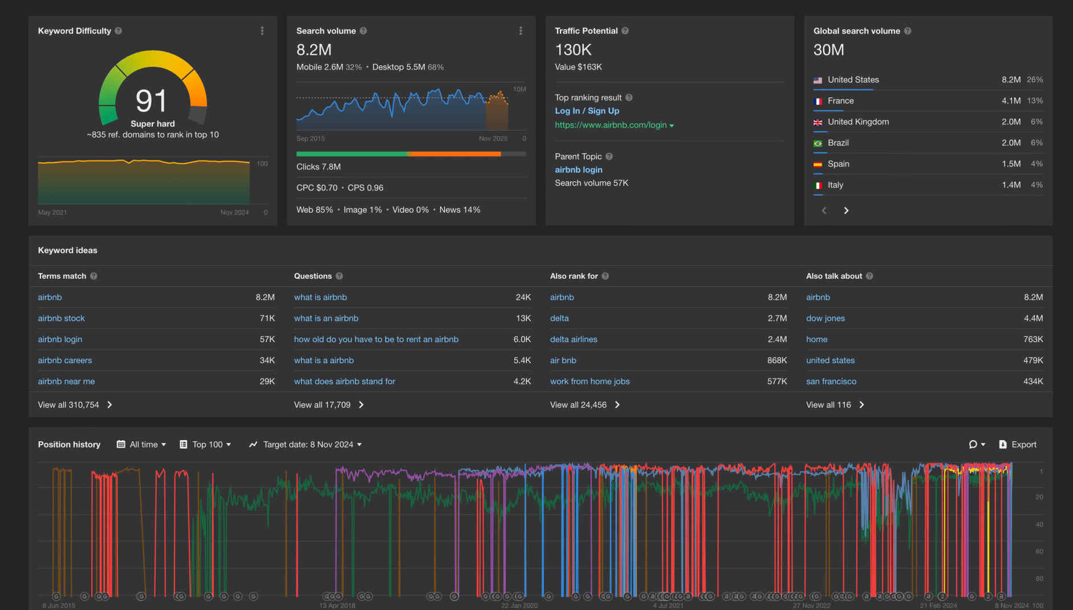Open Keyword Difficulty three-dot options menu
The width and height of the screenshot is (1073, 610).
(262, 31)
